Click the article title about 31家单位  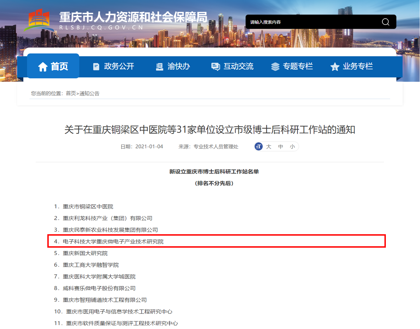(210, 130)
